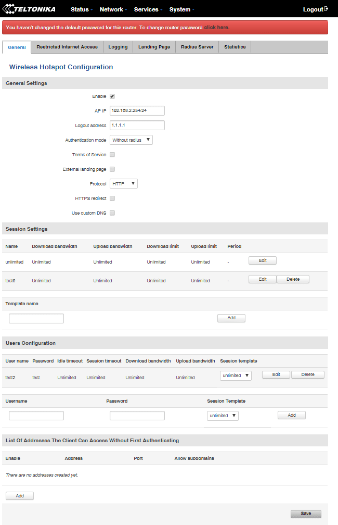This screenshot has width=338, height=525.
Task: Go to Restricted Internet Access tab
Action: [x=67, y=47]
